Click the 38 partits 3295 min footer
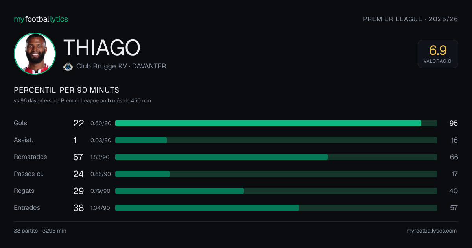The image size is (472, 248). tap(40, 231)
